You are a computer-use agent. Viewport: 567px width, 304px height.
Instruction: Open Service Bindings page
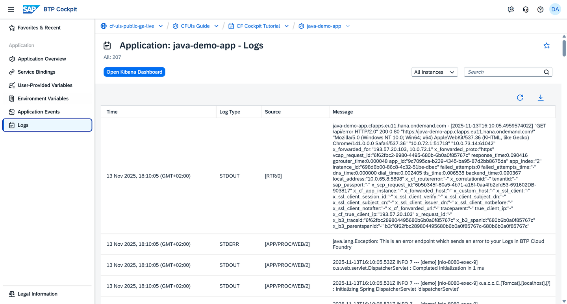[x=47, y=72]
